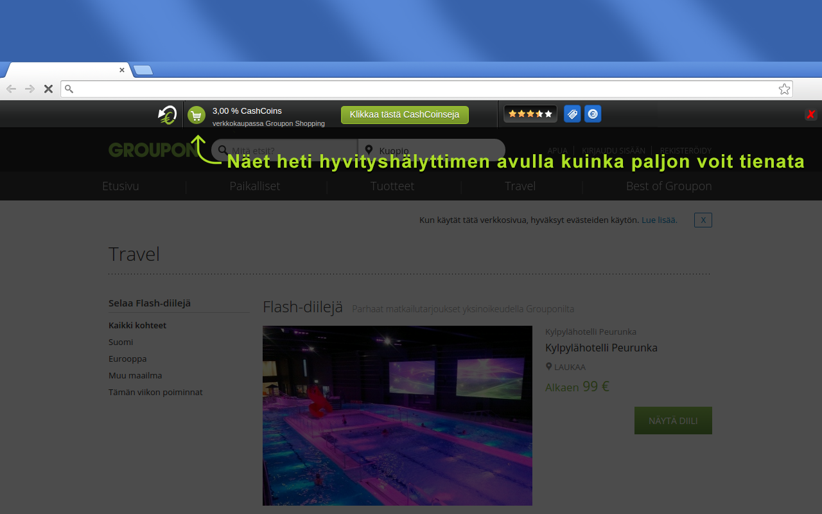Screen dimensions: 822x514
Task: Open the Kylpylähotelli Peurunka deal title
Action: pyautogui.click(x=601, y=348)
